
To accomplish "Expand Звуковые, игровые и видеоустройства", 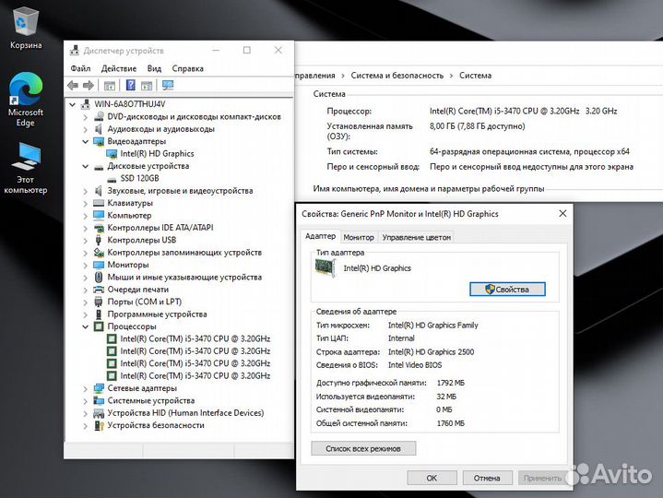I will [85, 191].
